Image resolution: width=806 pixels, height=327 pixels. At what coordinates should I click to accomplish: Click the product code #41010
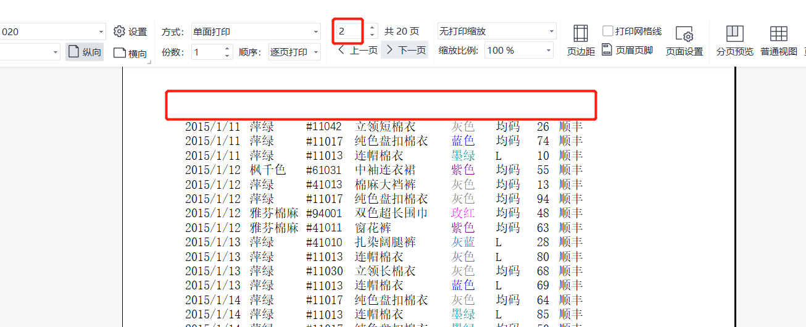(323, 242)
